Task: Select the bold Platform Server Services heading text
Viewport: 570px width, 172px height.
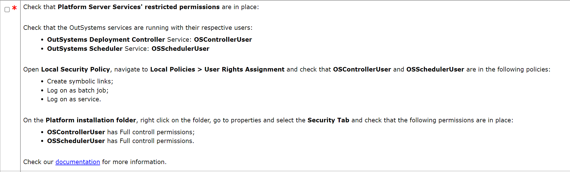Action: [138, 7]
